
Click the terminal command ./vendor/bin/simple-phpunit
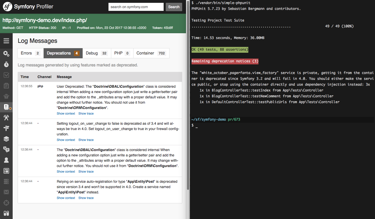(223, 3)
